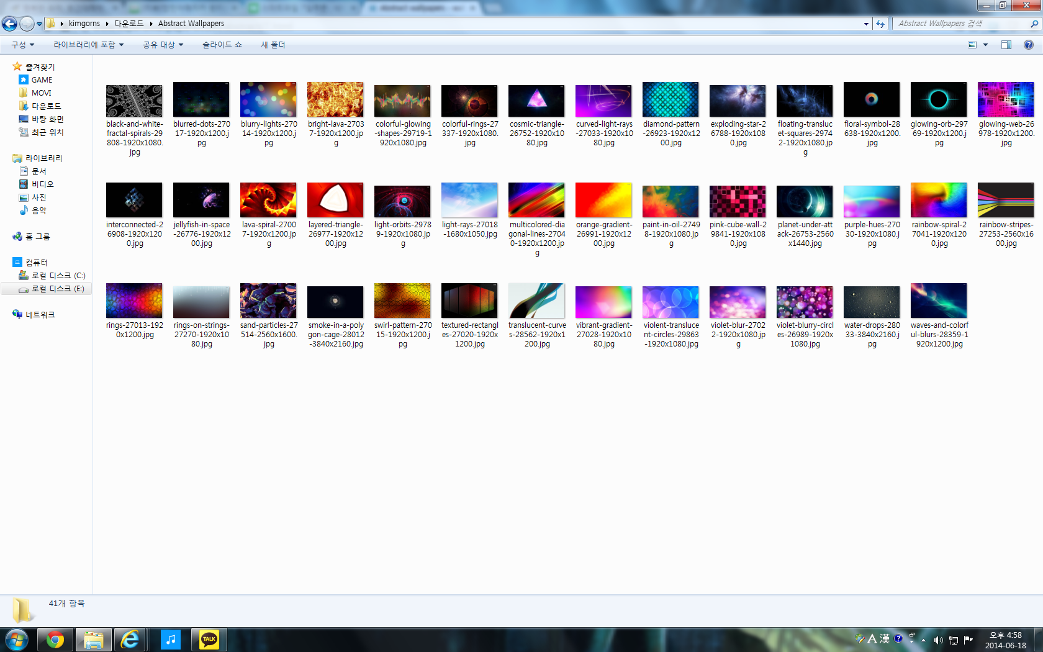The image size is (1043, 652).
Task: Open the address bar history dropdown
Action: tap(866, 24)
